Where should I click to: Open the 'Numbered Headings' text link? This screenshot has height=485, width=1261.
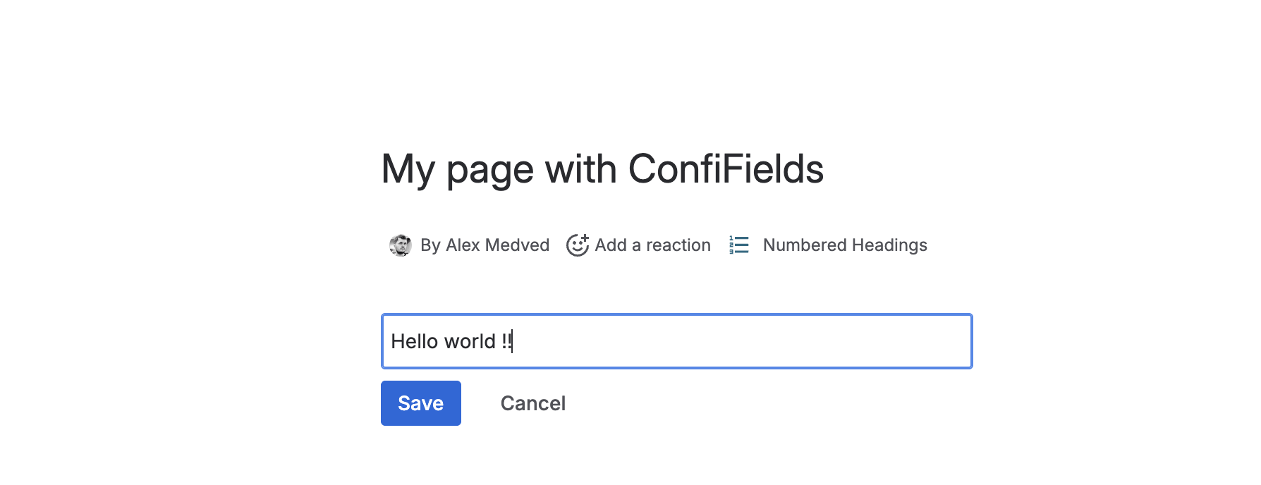(844, 245)
